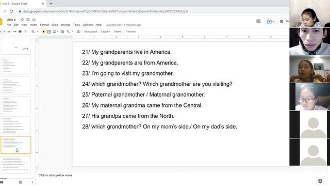Reload the page in browser
The width and height of the screenshot is (330, 186).
coord(11,11)
